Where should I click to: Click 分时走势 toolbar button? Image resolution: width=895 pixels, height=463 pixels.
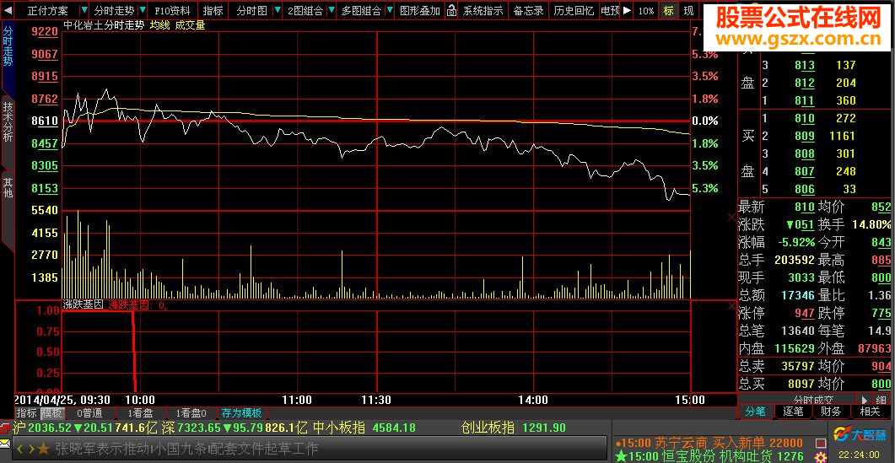tap(114, 10)
